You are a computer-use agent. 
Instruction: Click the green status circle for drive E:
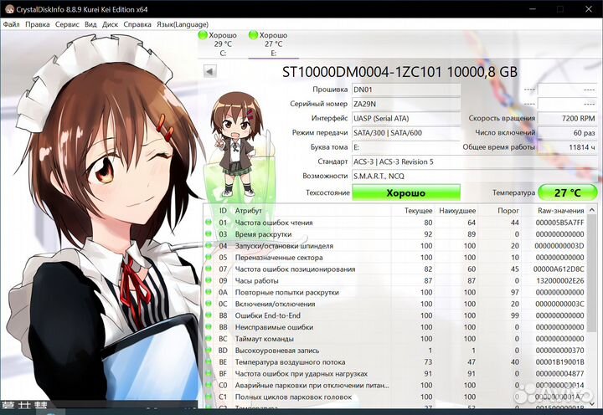pos(254,35)
